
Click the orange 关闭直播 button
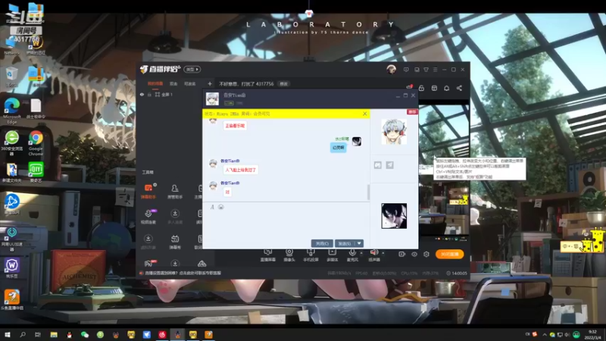click(x=449, y=254)
